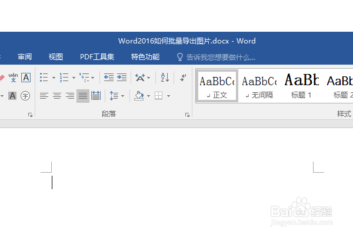Image resolution: width=353 pixels, height=235 pixels.
Task: Apply the 正文 style
Action: (217, 86)
